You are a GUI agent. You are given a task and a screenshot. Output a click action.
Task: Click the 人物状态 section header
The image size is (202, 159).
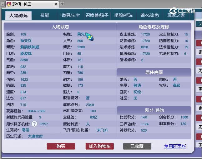60,27
